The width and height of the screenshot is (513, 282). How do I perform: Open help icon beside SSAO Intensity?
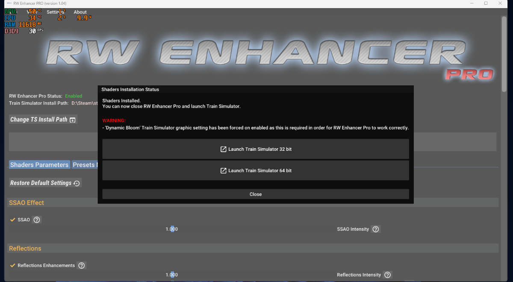[376, 229]
